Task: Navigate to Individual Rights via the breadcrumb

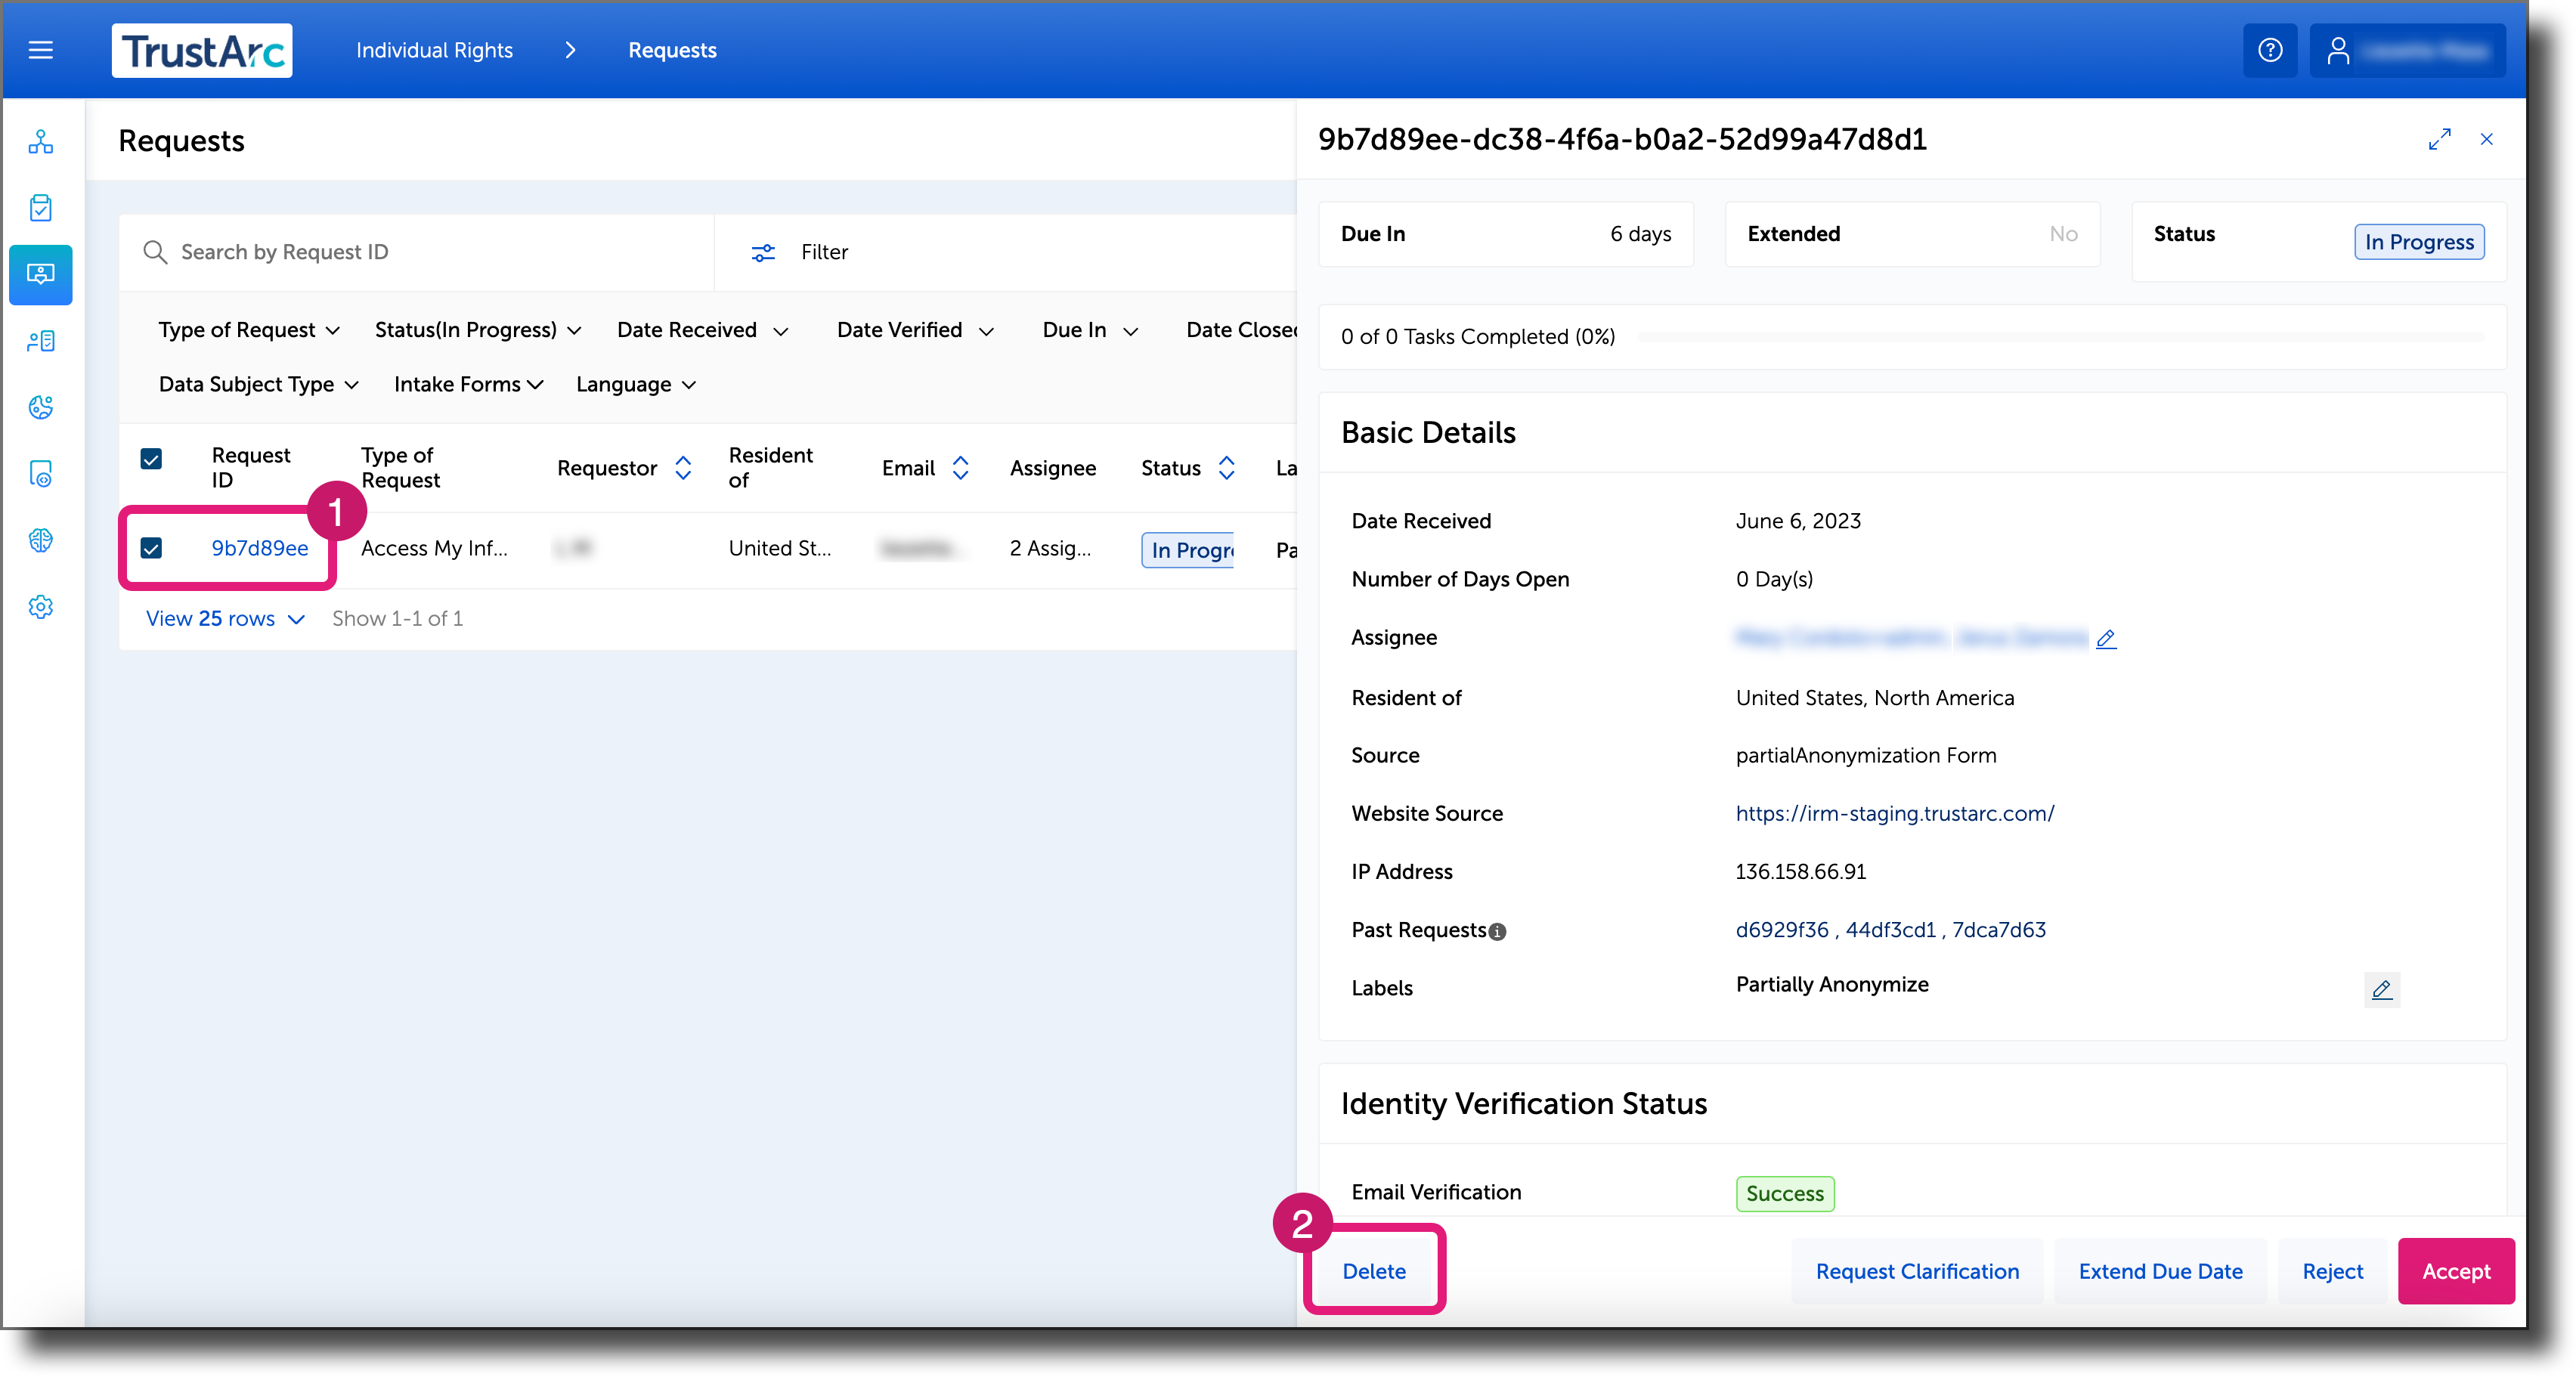Action: [x=434, y=50]
